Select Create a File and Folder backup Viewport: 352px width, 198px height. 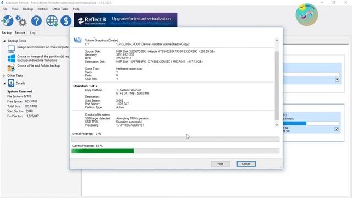(38, 65)
